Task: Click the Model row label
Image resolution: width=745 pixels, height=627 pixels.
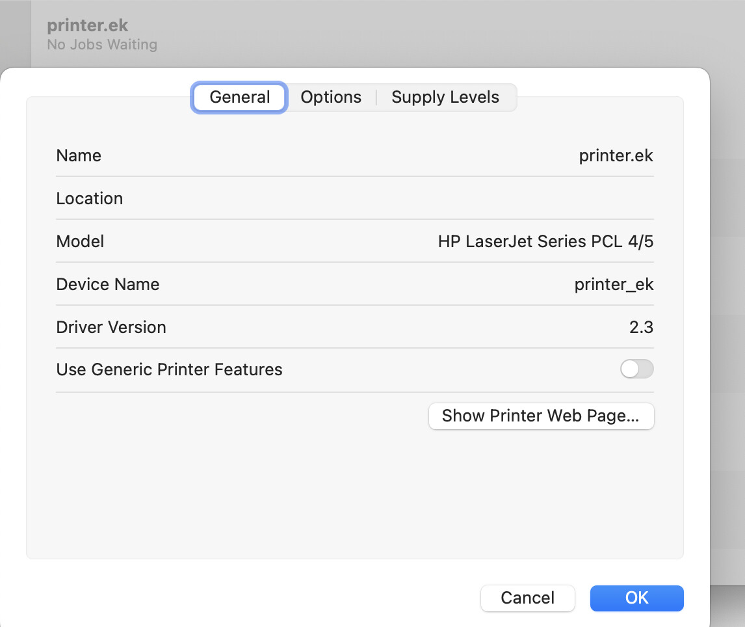Action: pyautogui.click(x=80, y=242)
